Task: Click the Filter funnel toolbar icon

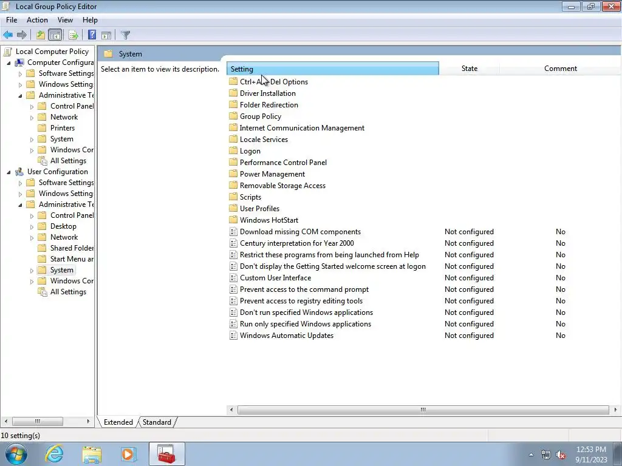Action: [125, 35]
